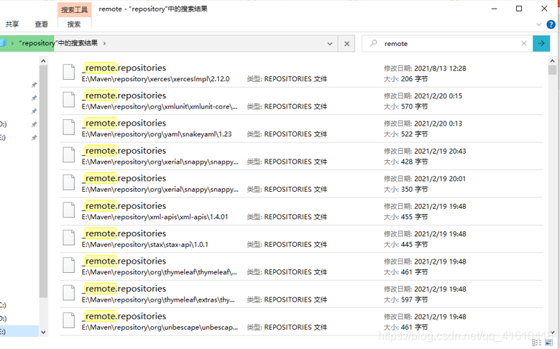Screen dimensions: 560x349
Task: Click the second pin icon in navigation pane
Action: pos(34,98)
